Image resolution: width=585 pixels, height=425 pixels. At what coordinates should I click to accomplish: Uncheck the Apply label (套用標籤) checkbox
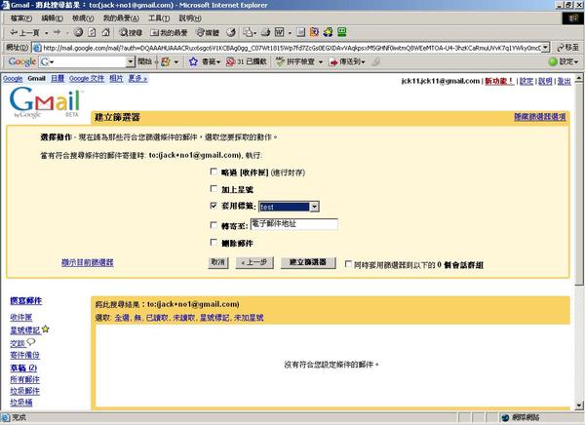[214, 206]
